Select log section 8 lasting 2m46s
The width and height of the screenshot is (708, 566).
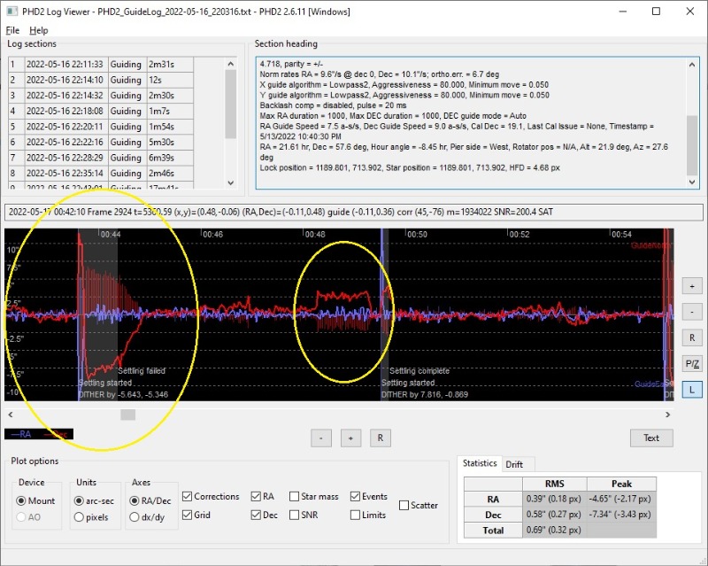(101, 173)
